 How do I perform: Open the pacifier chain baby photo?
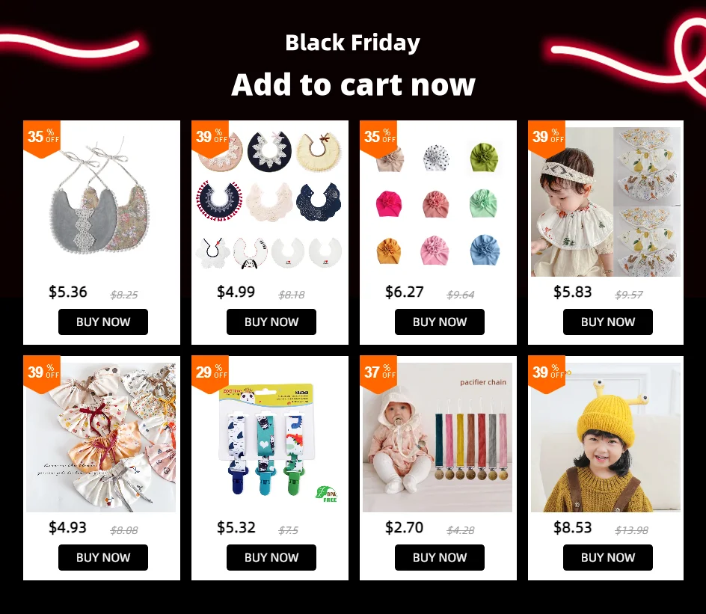[x=438, y=438]
